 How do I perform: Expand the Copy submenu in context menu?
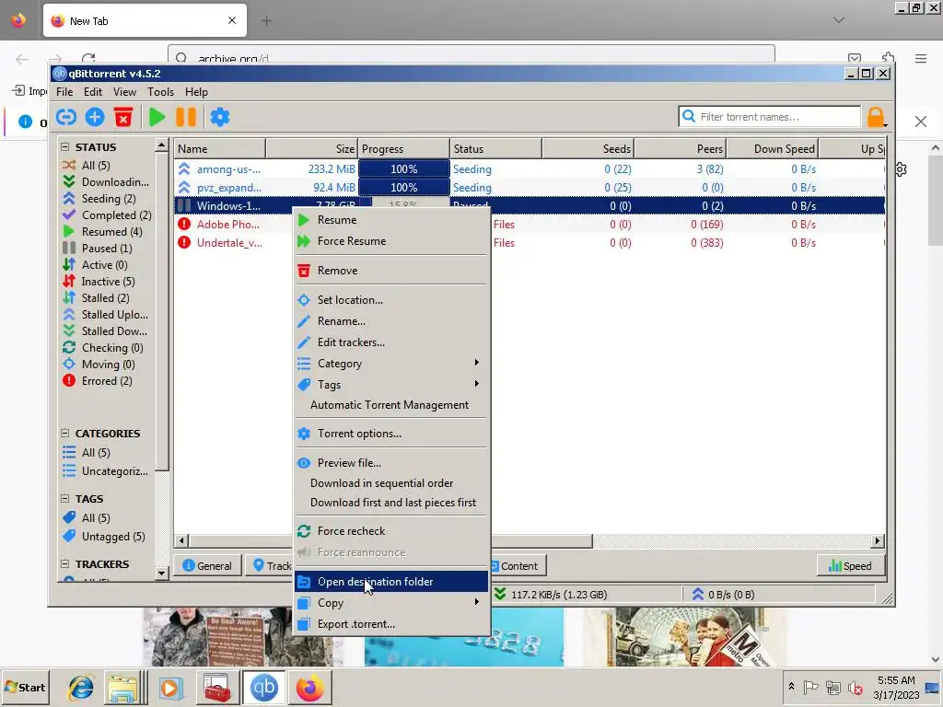point(391,602)
